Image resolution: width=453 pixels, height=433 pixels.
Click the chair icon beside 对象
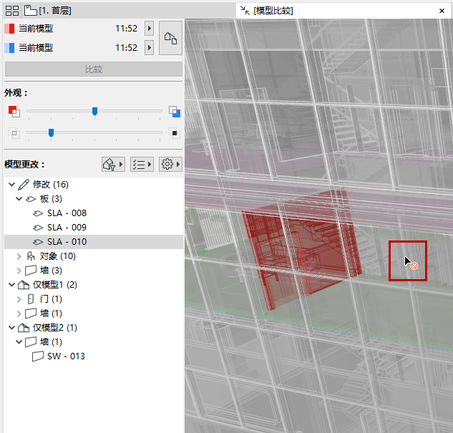coord(31,256)
